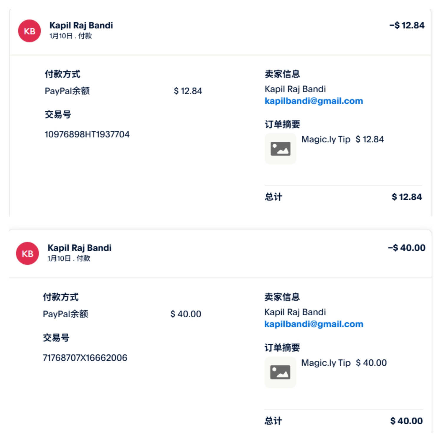Screen dimensions: 442x442
Task: Open seller email link in first transaction
Action: tap(314, 101)
